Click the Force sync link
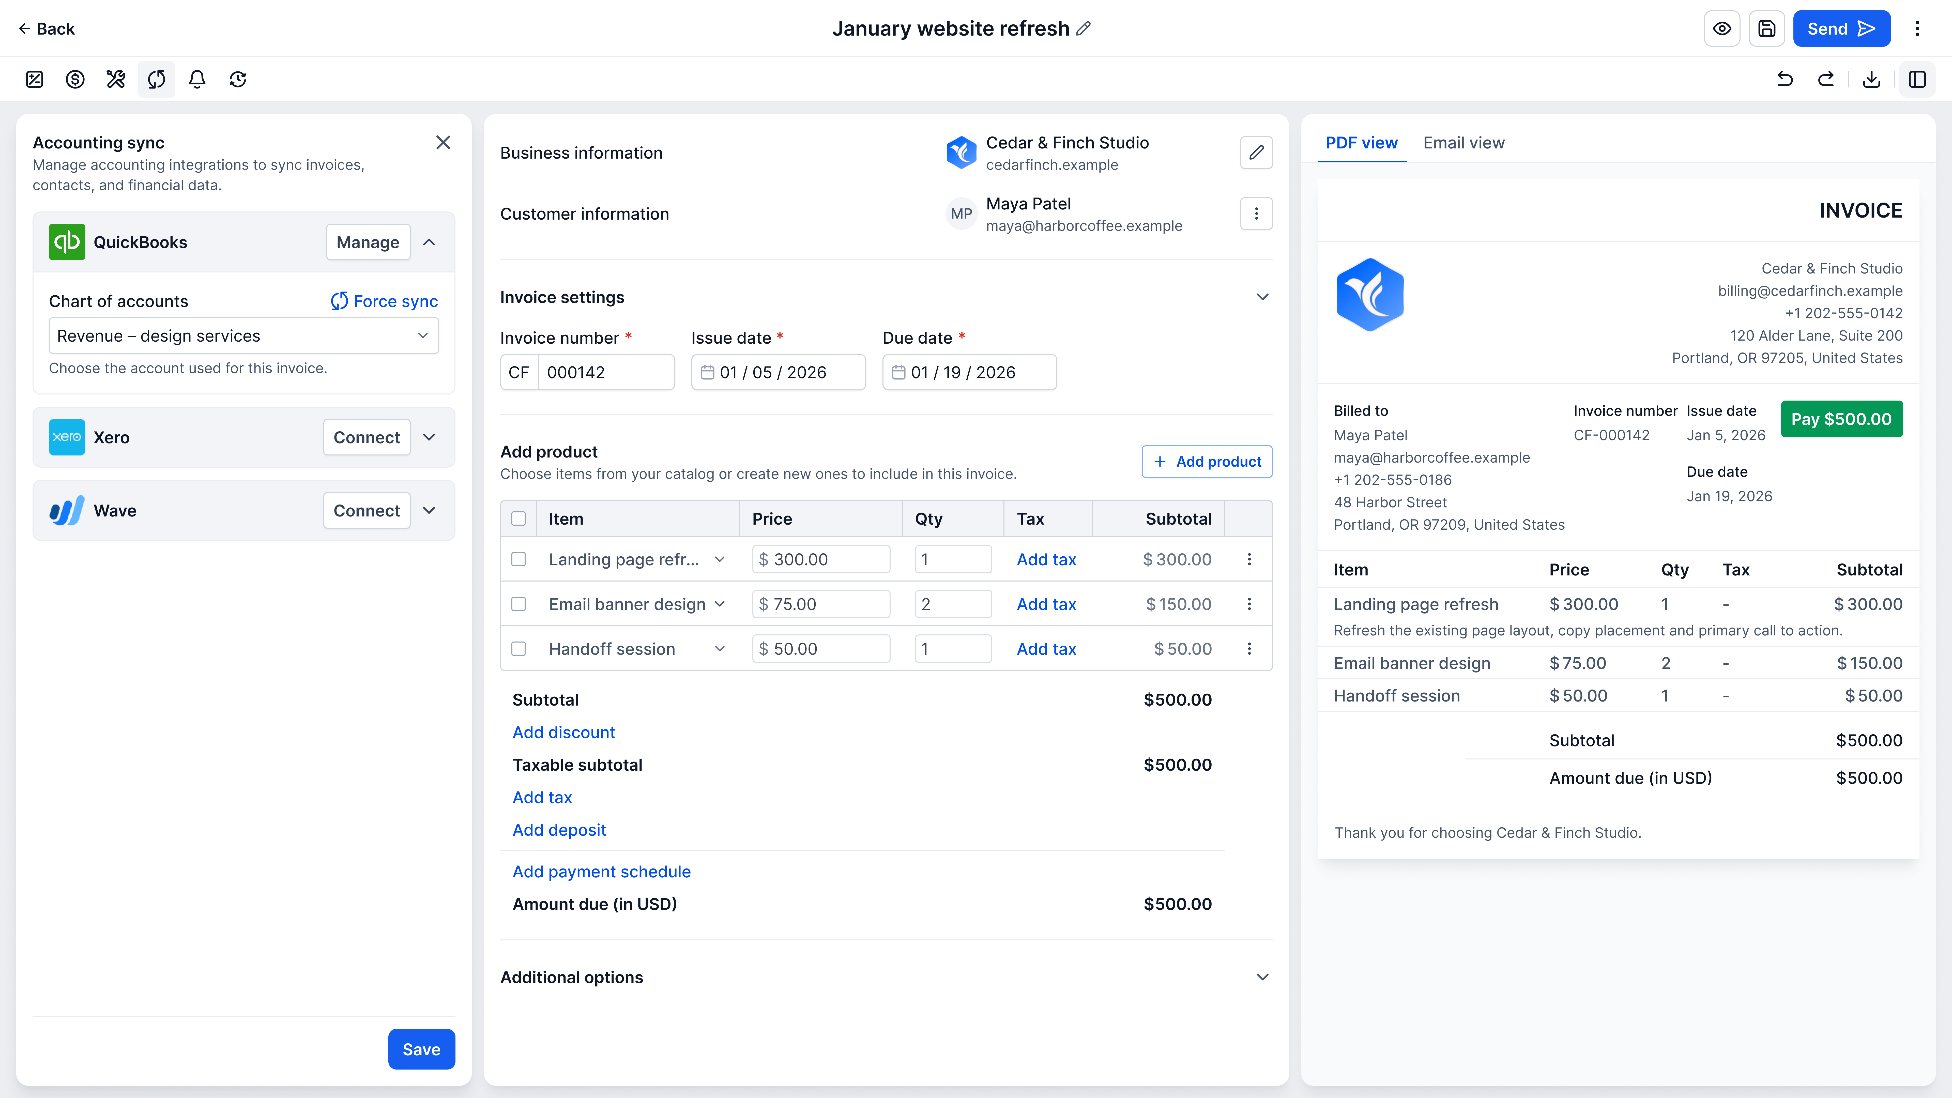The width and height of the screenshot is (1952, 1098). 384,302
